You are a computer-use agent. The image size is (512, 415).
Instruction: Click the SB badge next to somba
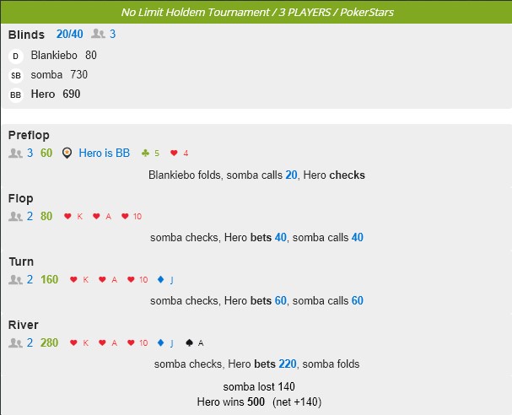[x=15, y=76]
